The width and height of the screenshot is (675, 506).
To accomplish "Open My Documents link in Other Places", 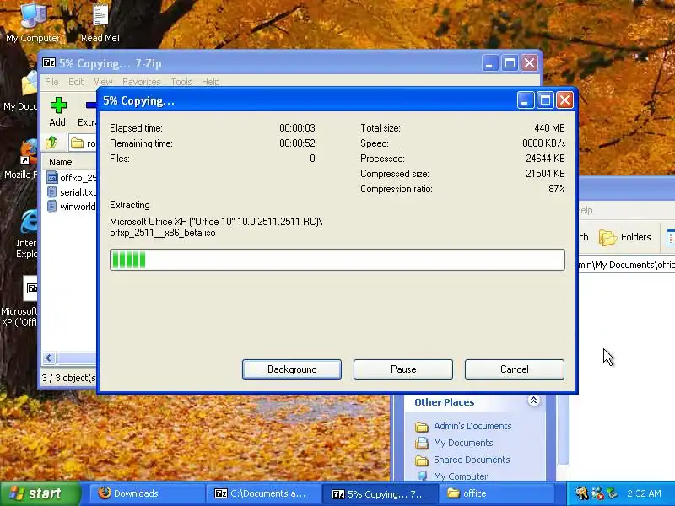I will (x=463, y=443).
